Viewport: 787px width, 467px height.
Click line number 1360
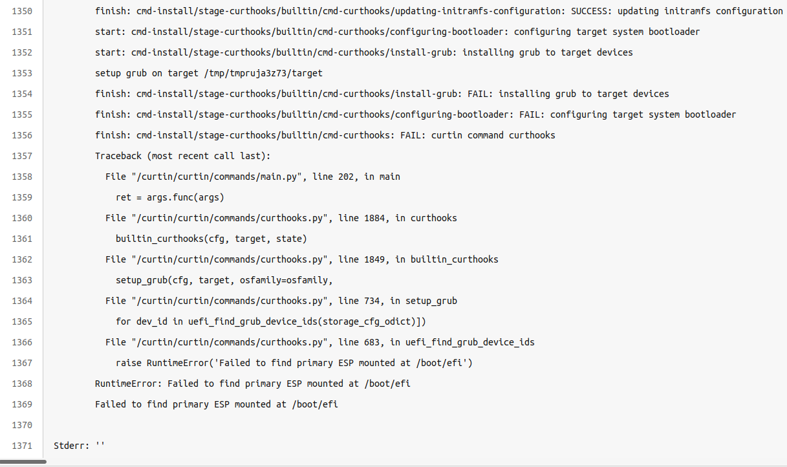[x=22, y=218]
